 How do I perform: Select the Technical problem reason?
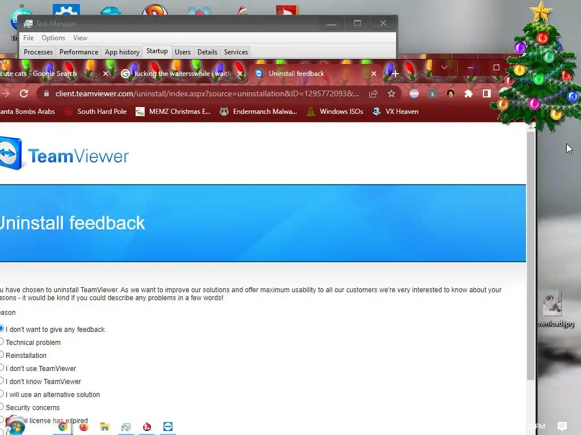(2, 342)
